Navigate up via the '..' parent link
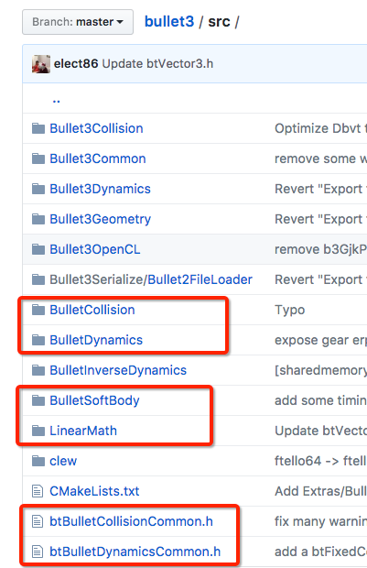367x568 pixels. pyautogui.click(x=56, y=100)
